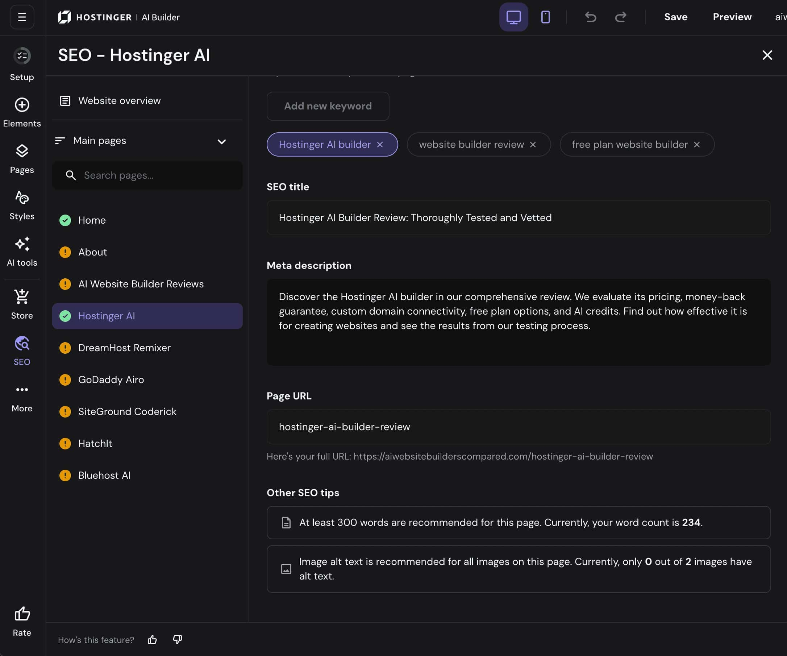787x656 pixels.
Task: Select the About page
Action: click(x=147, y=252)
